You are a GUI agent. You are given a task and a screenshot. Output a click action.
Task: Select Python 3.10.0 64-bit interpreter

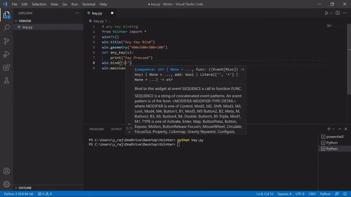(19, 194)
